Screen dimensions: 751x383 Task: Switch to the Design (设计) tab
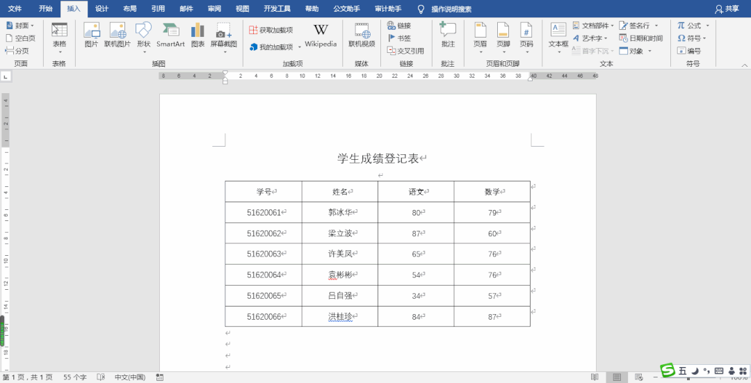click(x=102, y=8)
